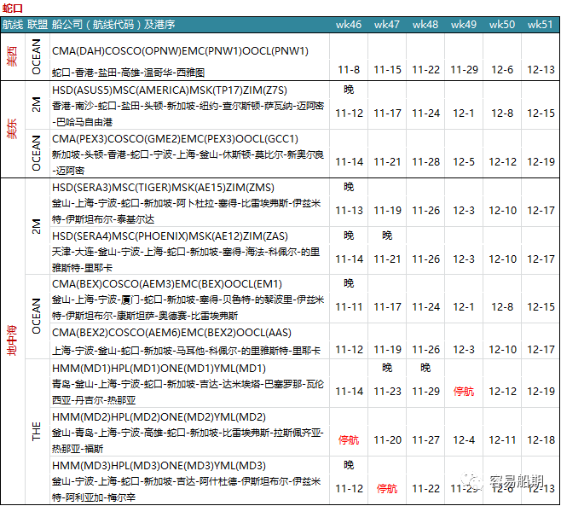Image resolution: width=561 pixels, height=506 pixels.
Task: Select the wk51 column header
Action: pos(541,25)
